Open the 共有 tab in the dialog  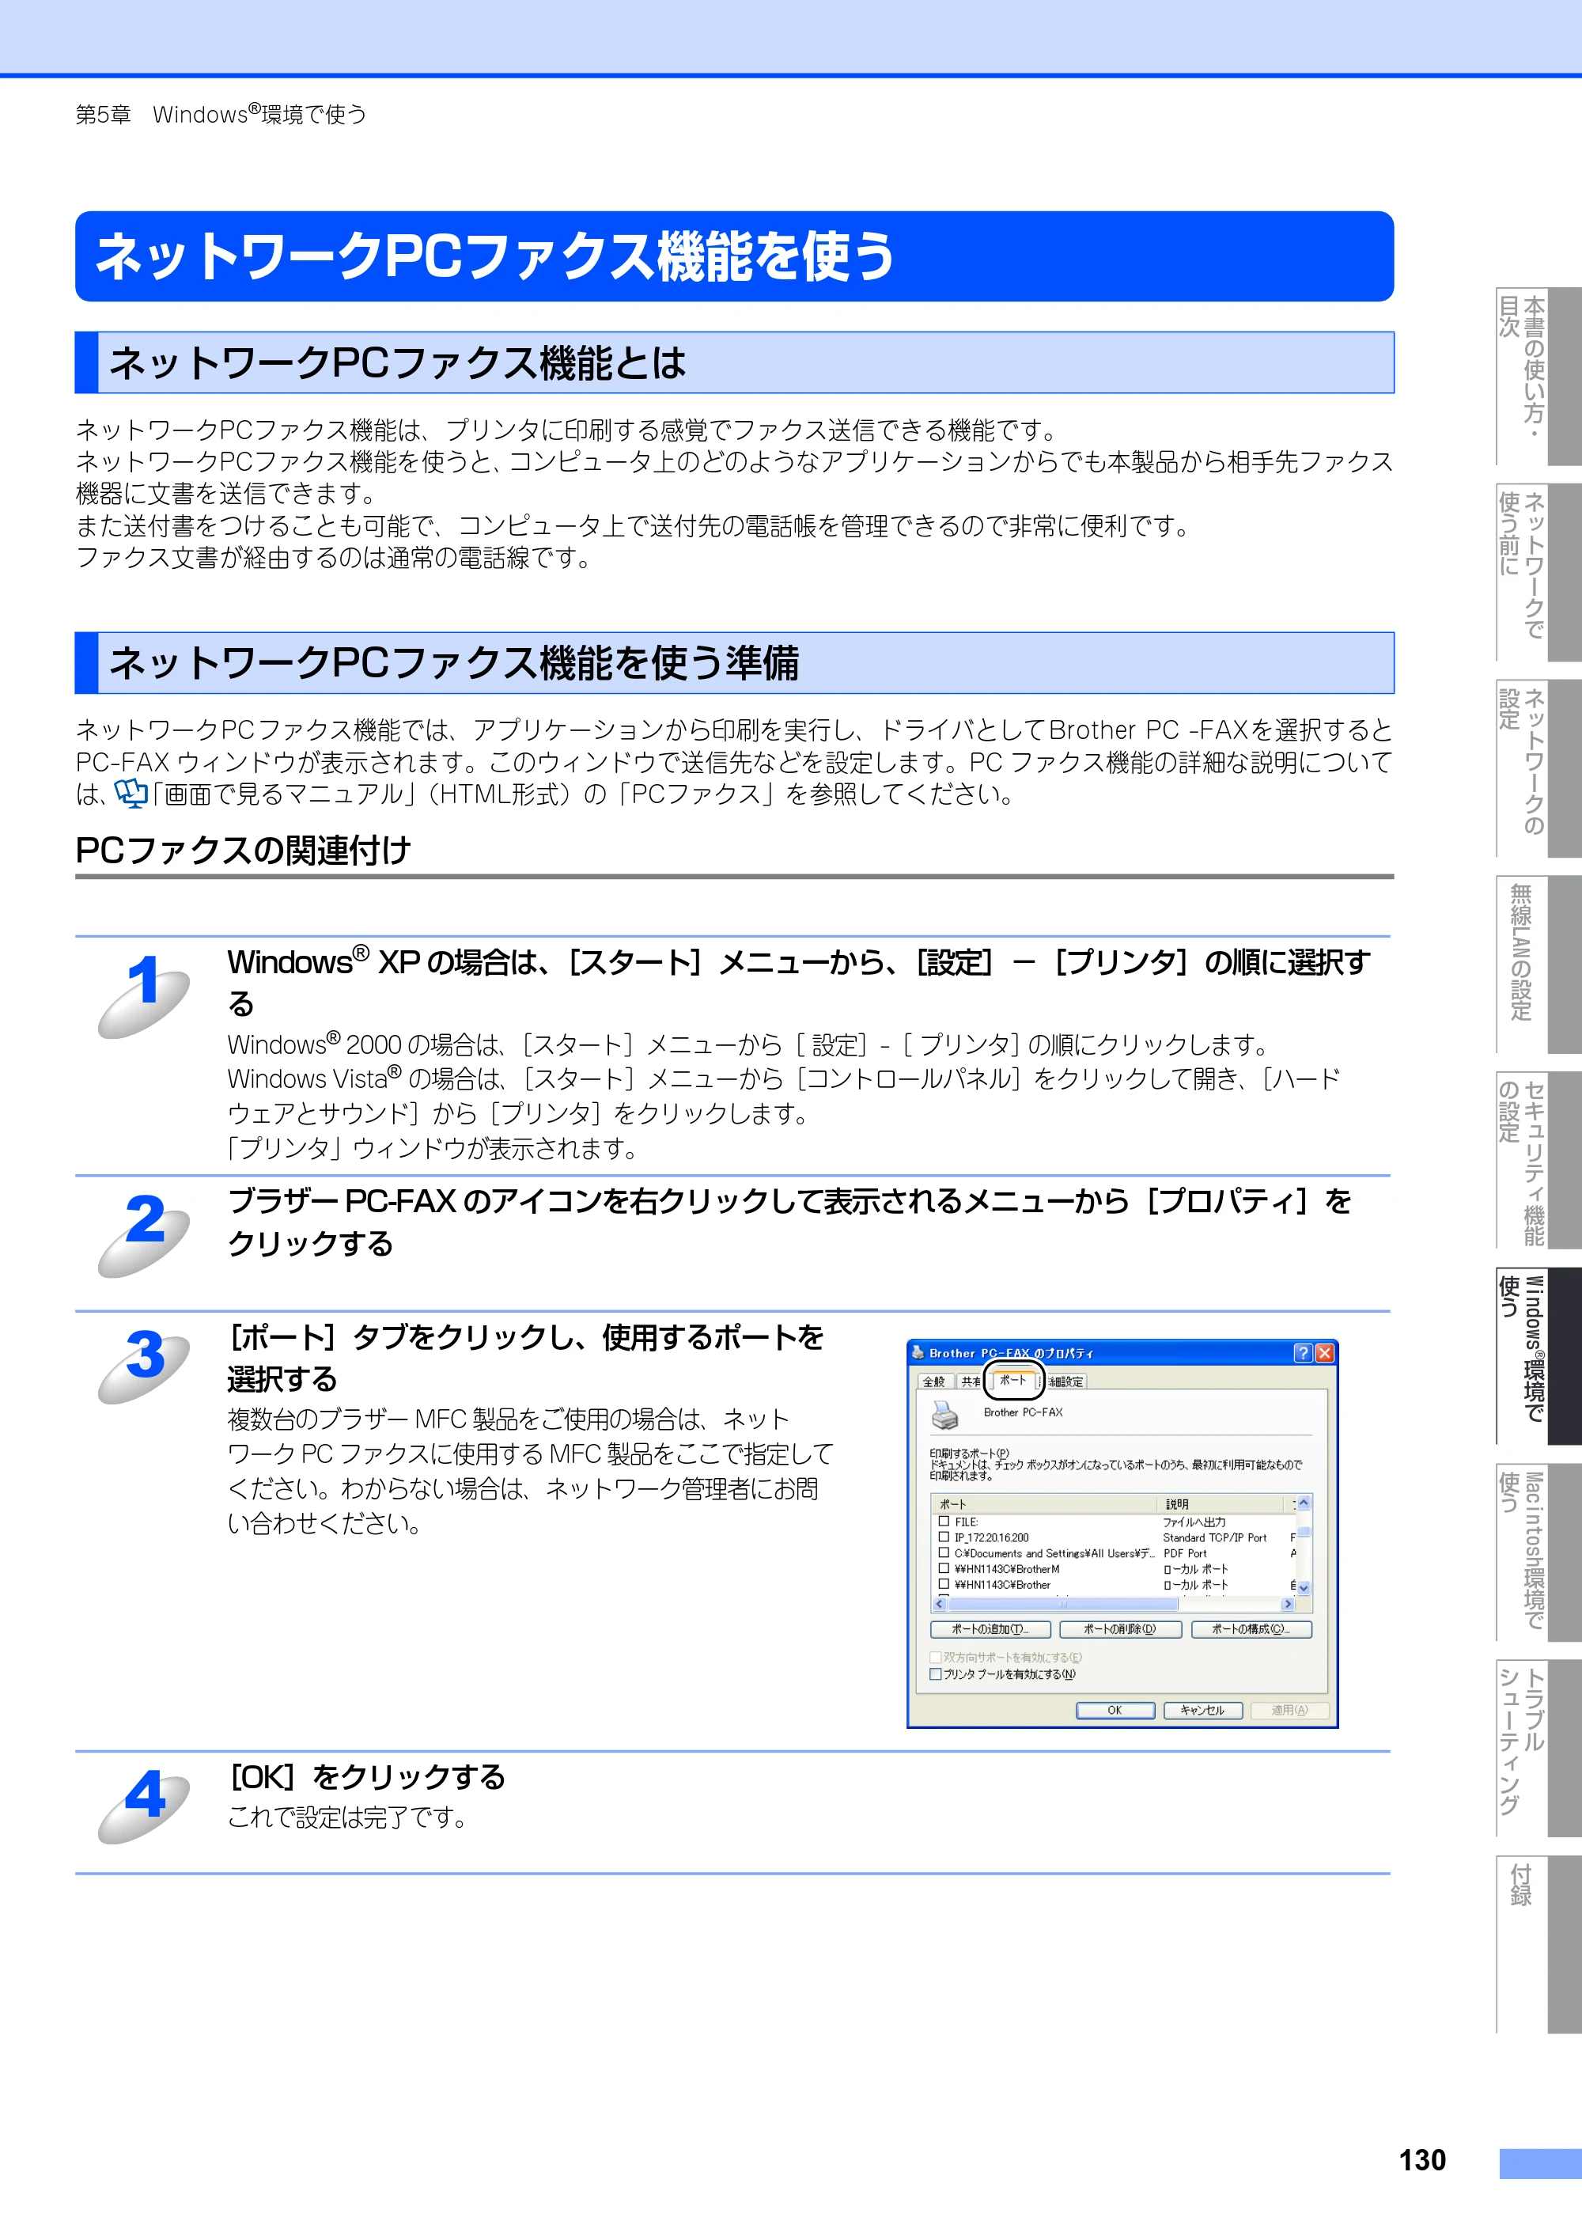[970, 1382]
